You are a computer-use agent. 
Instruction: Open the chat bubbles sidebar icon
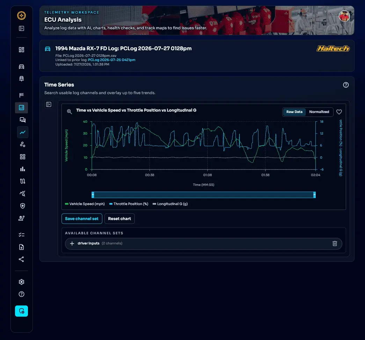[x=23, y=120]
